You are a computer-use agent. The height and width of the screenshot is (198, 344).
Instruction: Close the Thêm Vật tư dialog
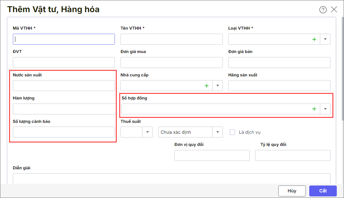click(334, 9)
